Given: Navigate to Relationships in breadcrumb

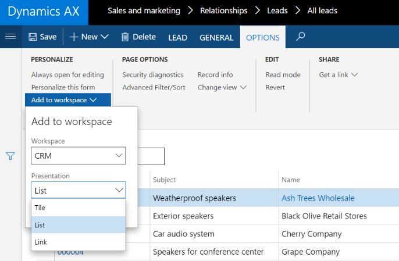Looking at the screenshot, I should pos(223,10).
